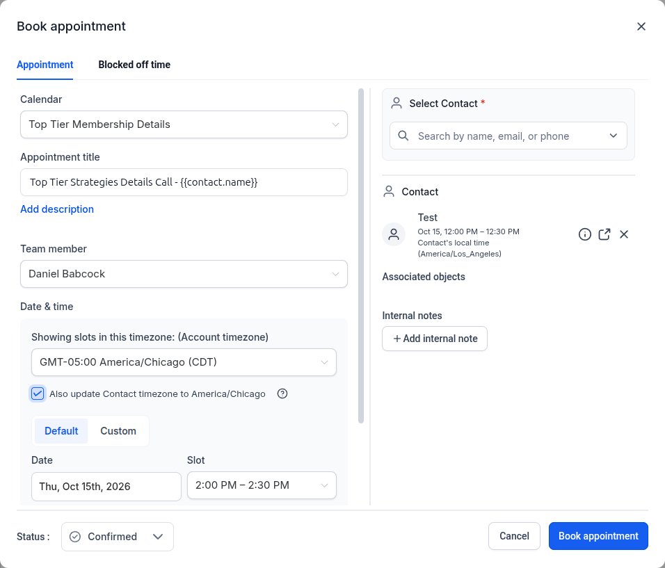Expand the contact search dropdown chevron
Image resolution: width=665 pixels, height=568 pixels.
coord(613,136)
